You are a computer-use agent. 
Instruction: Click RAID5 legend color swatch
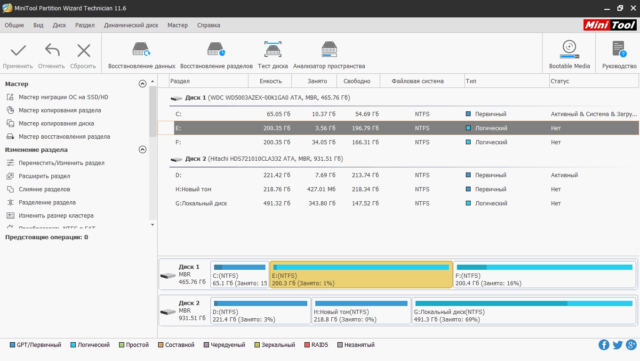(307, 345)
